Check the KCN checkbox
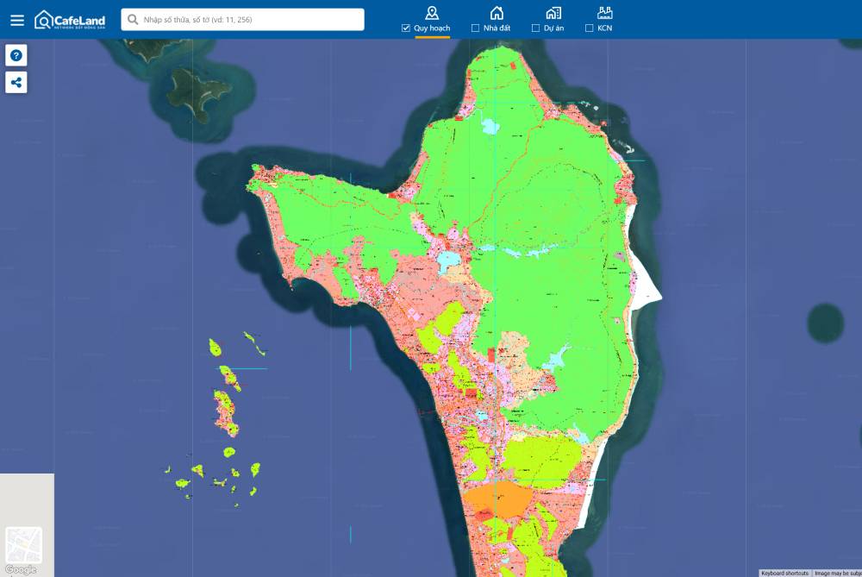 point(589,28)
